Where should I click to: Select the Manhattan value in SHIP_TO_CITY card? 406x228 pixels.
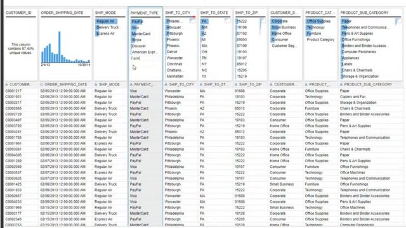[175, 76]
